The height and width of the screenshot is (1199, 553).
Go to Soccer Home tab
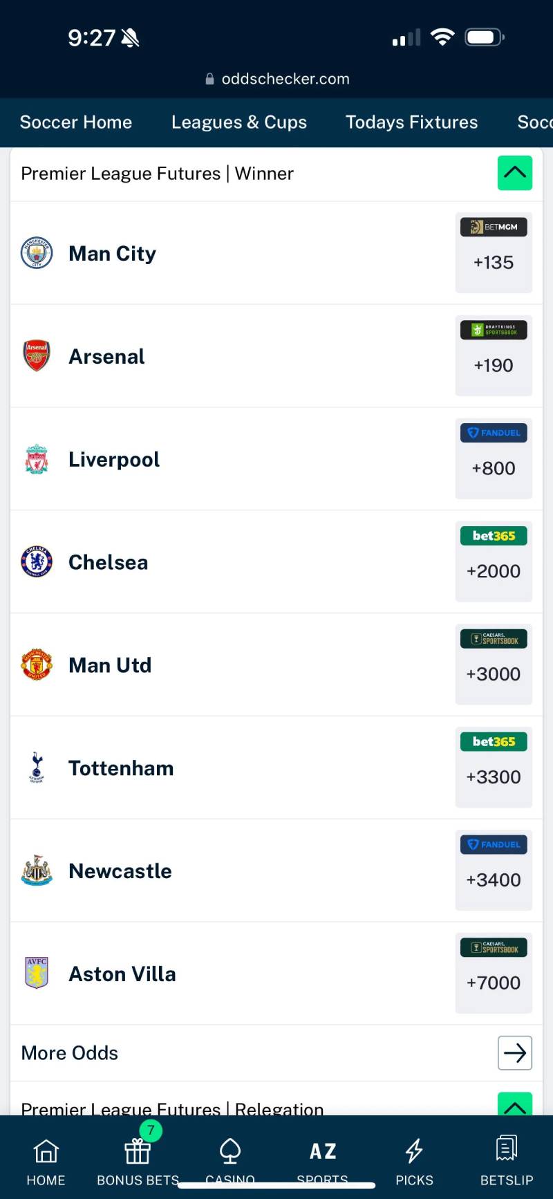[x=76, y=122]
